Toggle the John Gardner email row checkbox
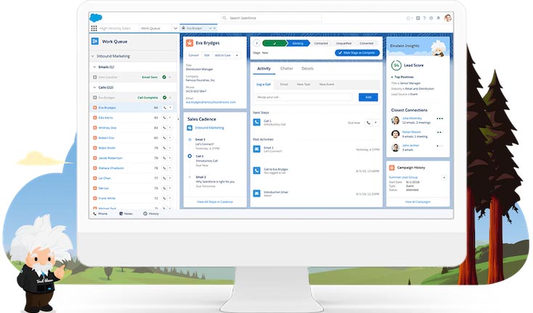Screen dimensions: 533x313 [95, 78]
